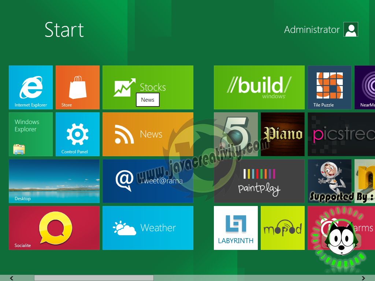Open the Piano tile
This screenshot has height=281, width=375.
coord(283,134)
